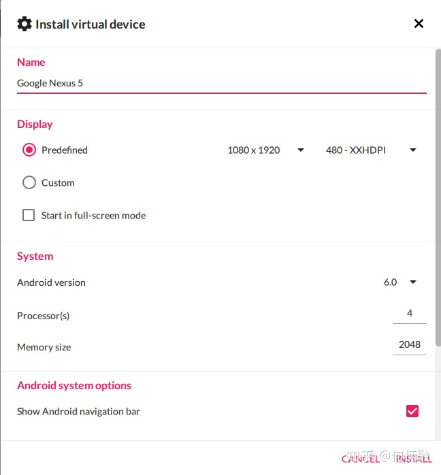Click the arrow beside 480 - XXHDPI

click(413, 150)
